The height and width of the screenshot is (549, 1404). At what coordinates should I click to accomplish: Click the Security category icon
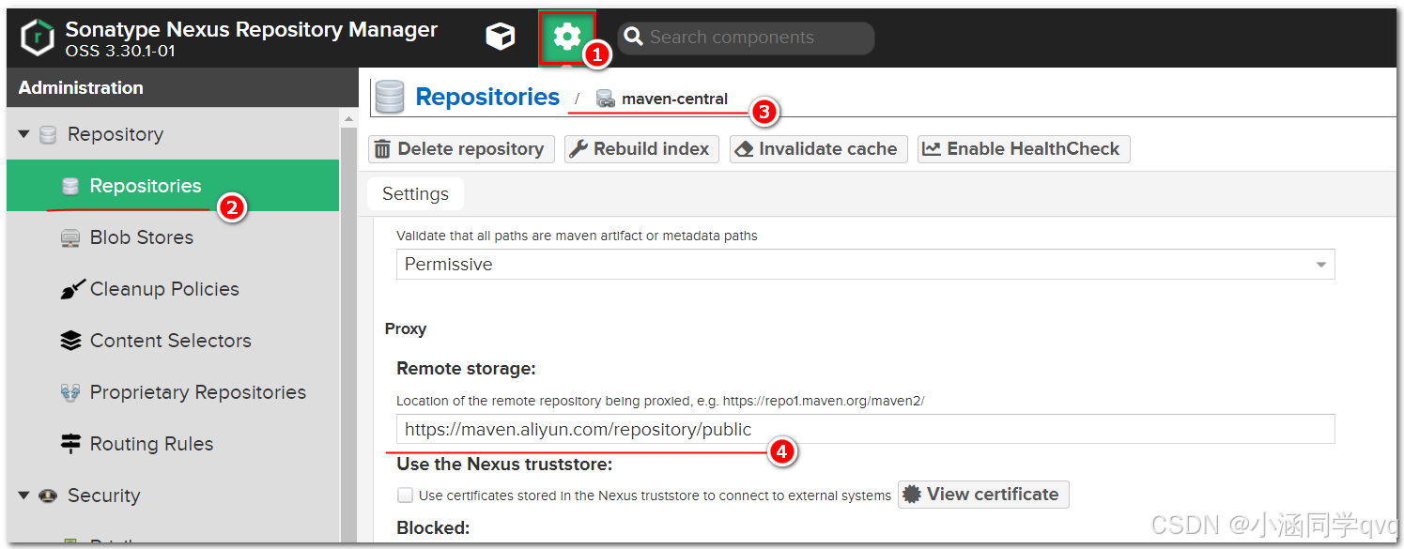[x=48, y=496]
